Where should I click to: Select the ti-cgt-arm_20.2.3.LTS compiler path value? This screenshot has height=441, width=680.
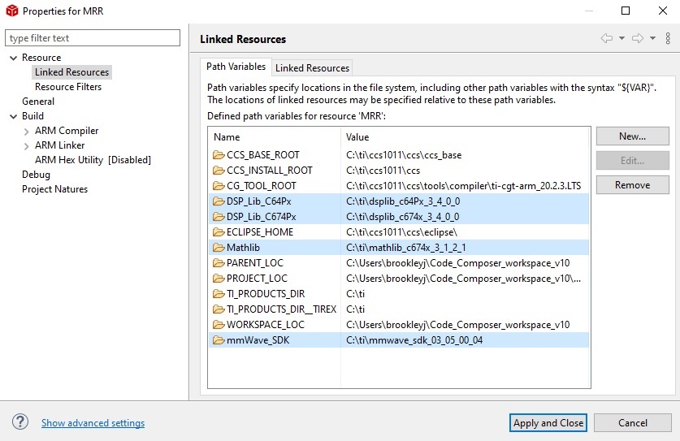click(464, 186)
